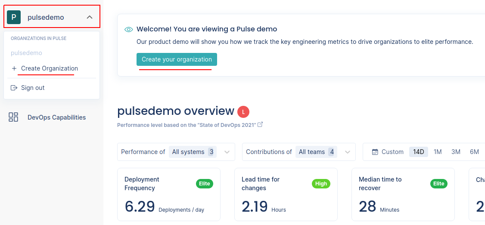Collapse the pulsedemo organization menu chevron
The width and height of the screenshot is (485, 225).
(90, 17)
